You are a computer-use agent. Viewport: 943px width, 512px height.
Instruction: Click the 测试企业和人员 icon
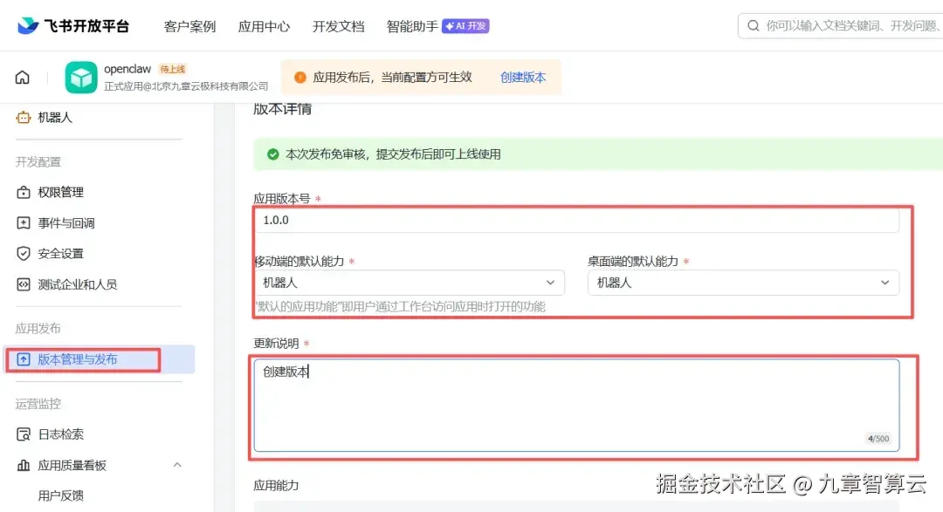coord(24,284)
